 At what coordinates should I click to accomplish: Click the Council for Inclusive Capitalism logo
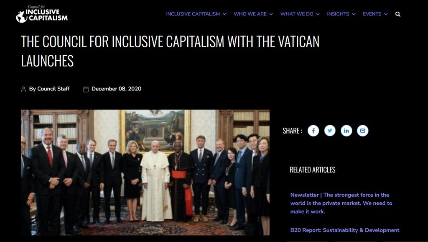click(42, 14)
